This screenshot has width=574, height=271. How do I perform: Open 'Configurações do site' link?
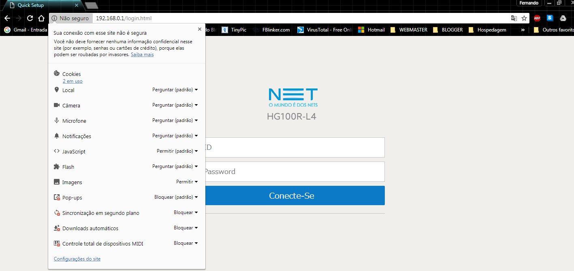[77, 259]
